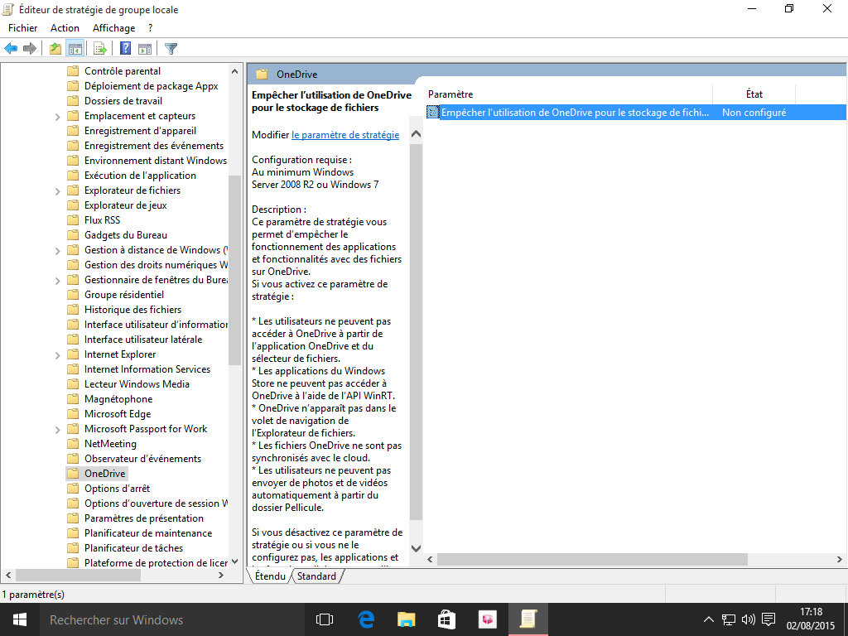Expand the Explorateur de fichiers folder
The width and height of the screenshot is (848, 636).
(x=57, y=190)
